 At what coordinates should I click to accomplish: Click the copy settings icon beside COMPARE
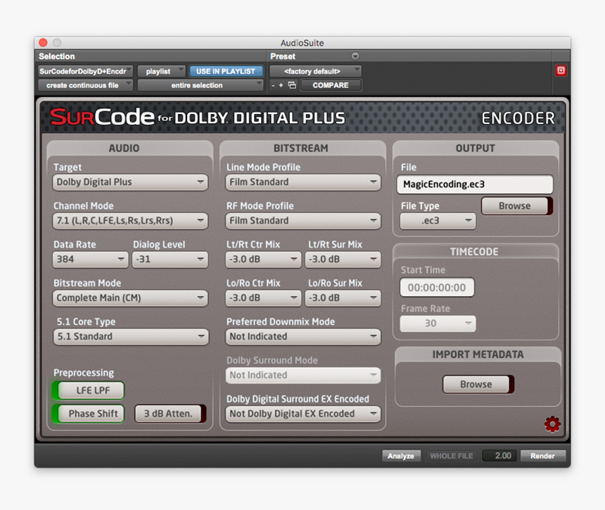(292, 85)
